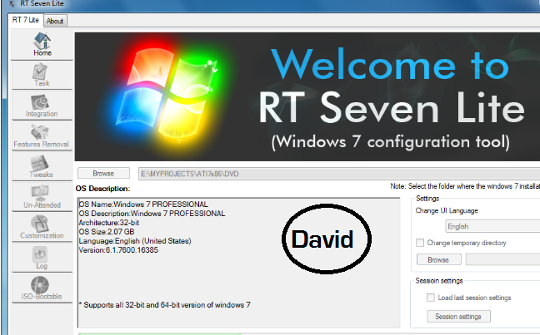This screenshot has width=540, height=335.
Task: Enable Change temporary directory checkbox
Action: [420, 243]
